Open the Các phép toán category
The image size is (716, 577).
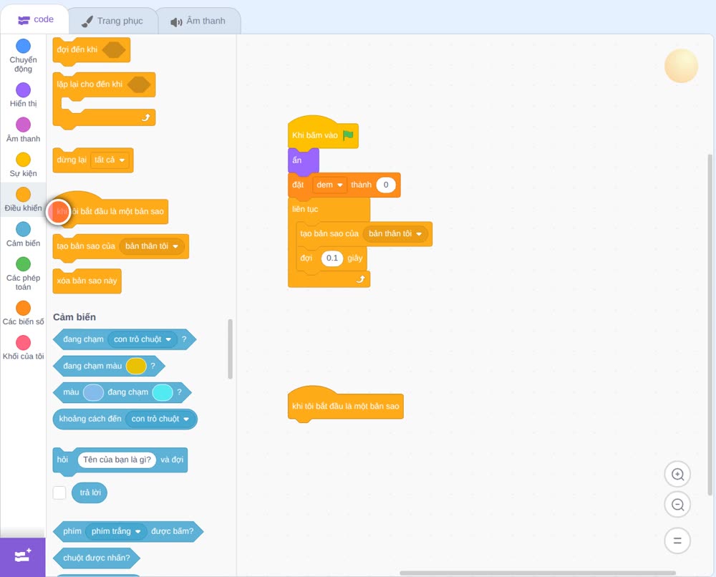24,273
